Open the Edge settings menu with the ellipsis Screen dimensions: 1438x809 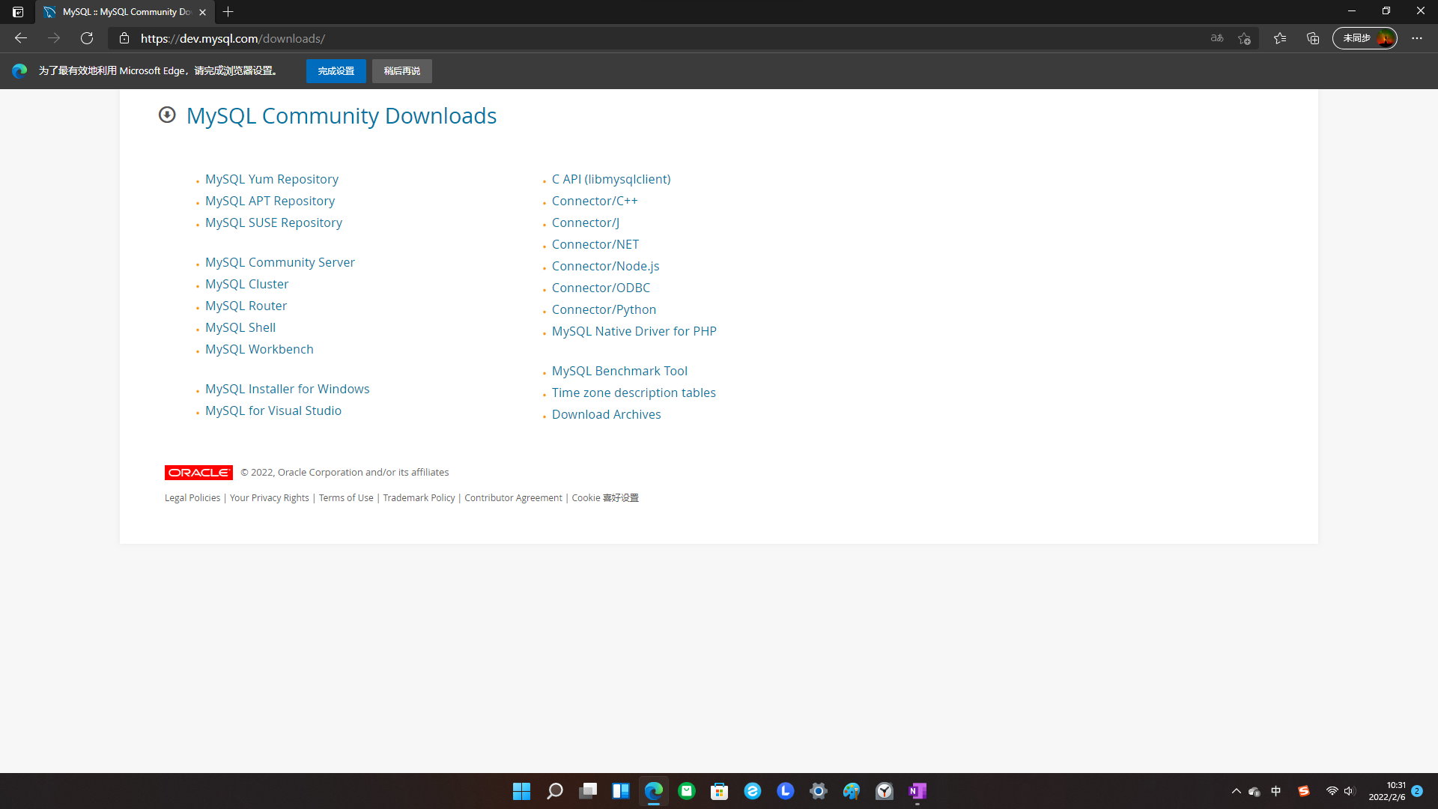(1417, 38)
